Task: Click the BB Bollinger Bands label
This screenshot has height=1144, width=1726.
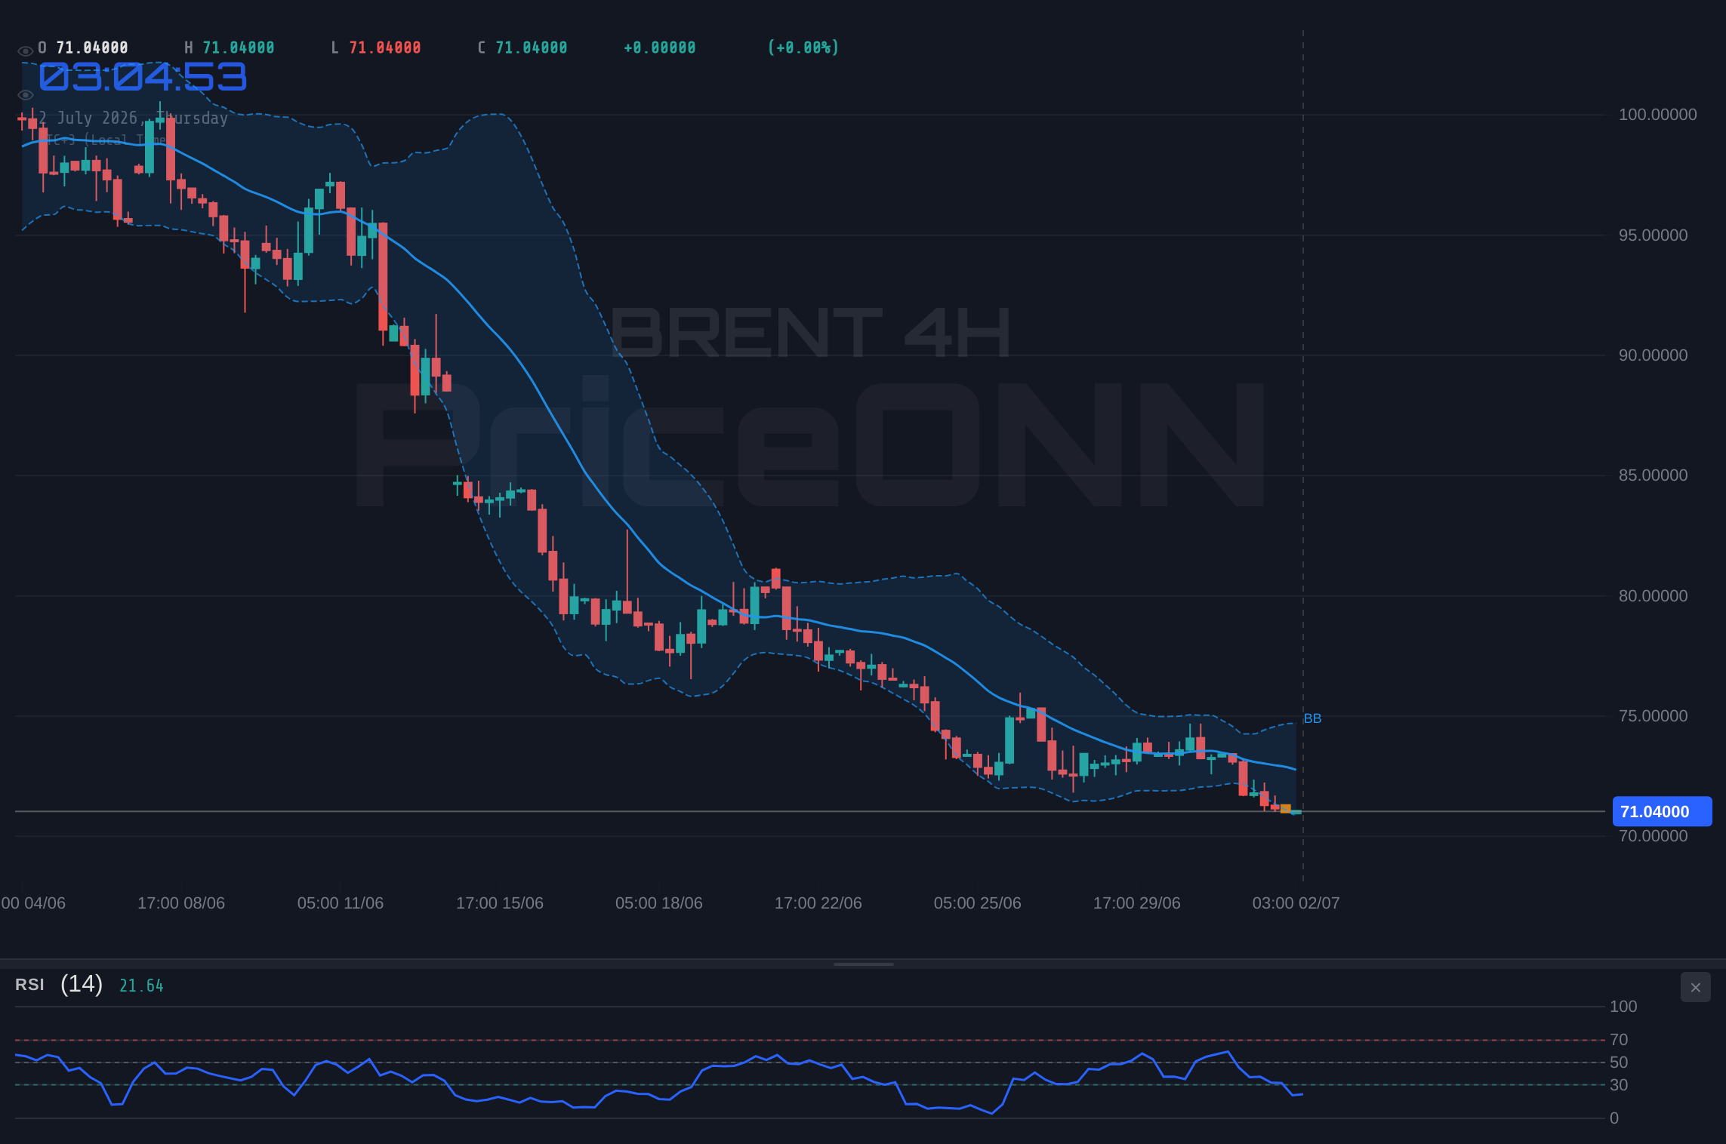Action: click(1312, 718)
